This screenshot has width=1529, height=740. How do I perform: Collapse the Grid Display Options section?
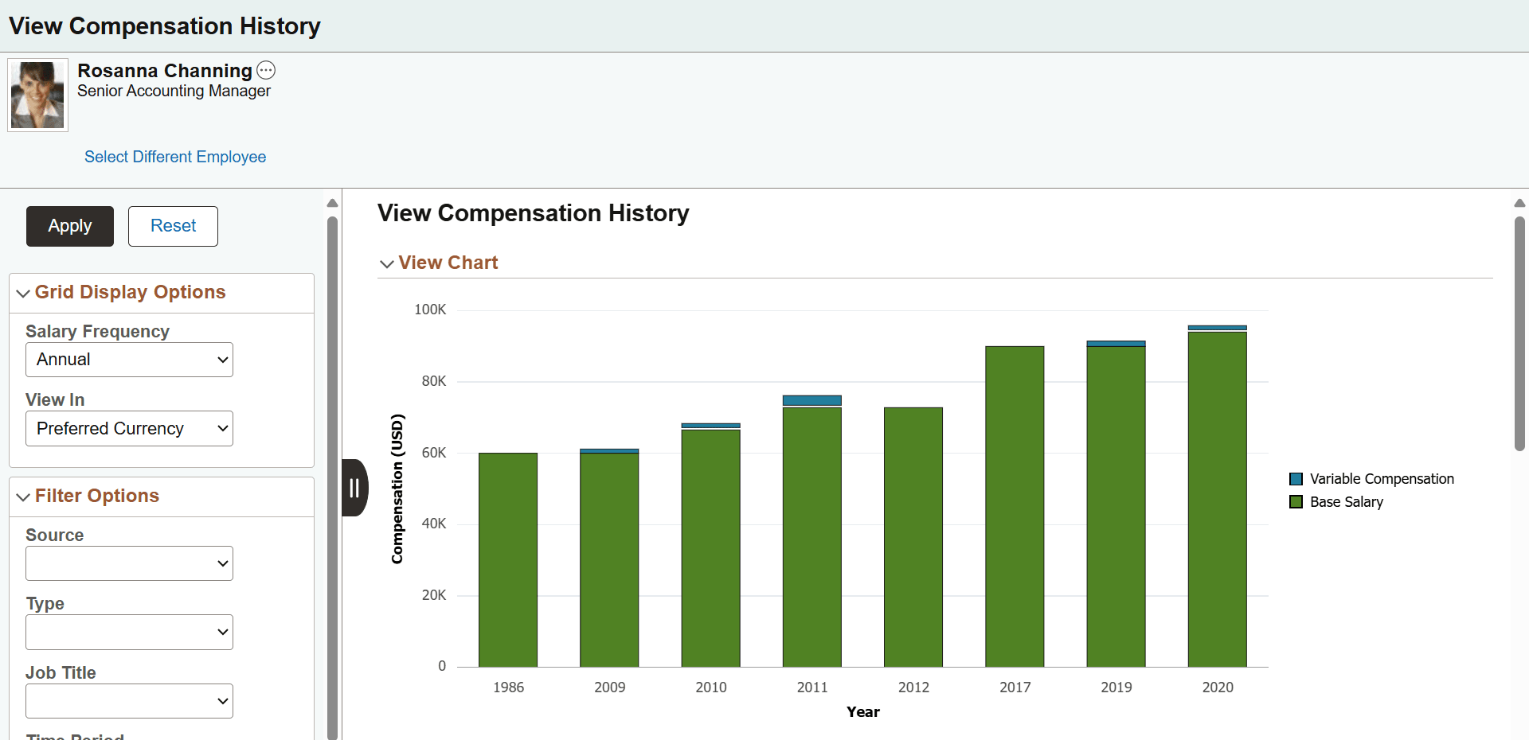pyautogui.click(x=22, y=293)
